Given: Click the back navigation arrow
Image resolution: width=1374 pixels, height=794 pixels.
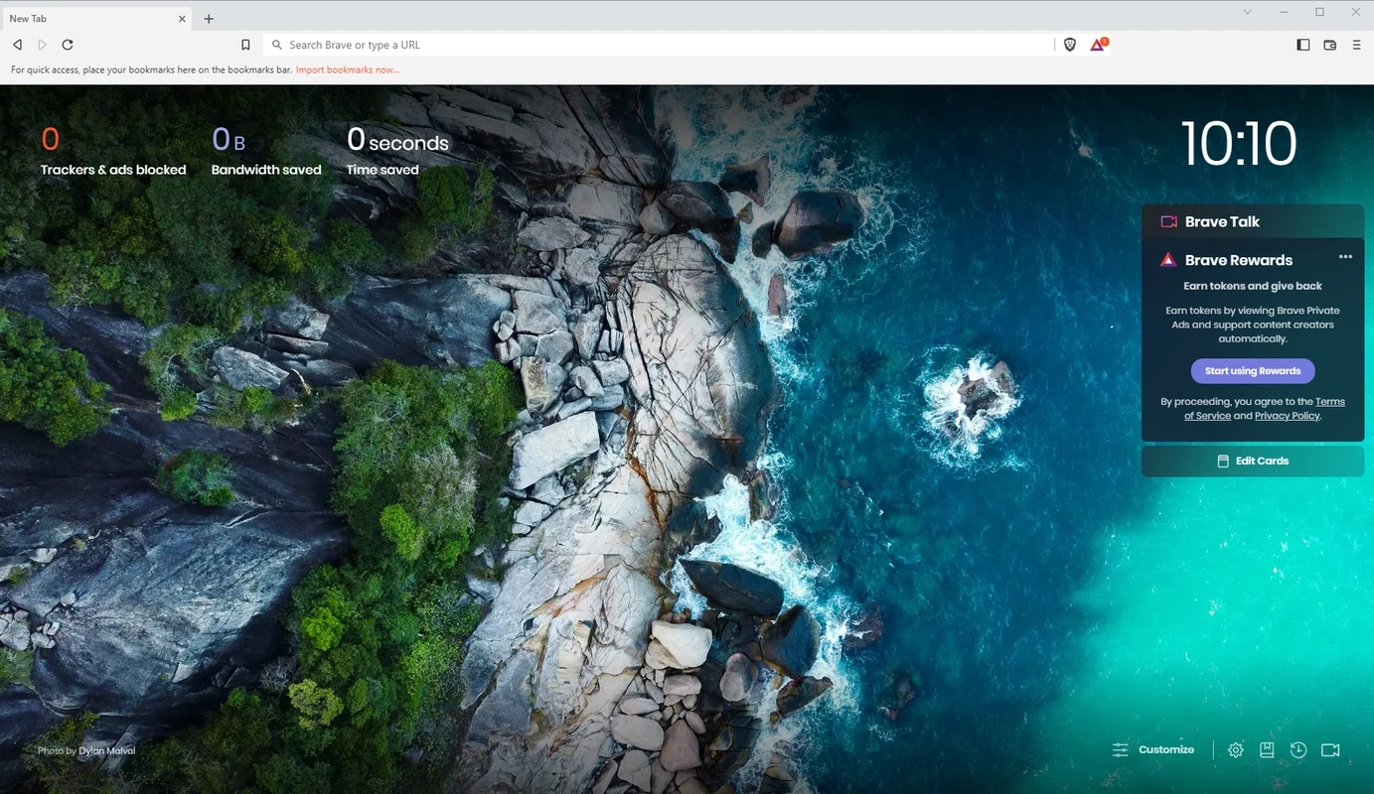Looking at the screenshot, I should point(17,45).
